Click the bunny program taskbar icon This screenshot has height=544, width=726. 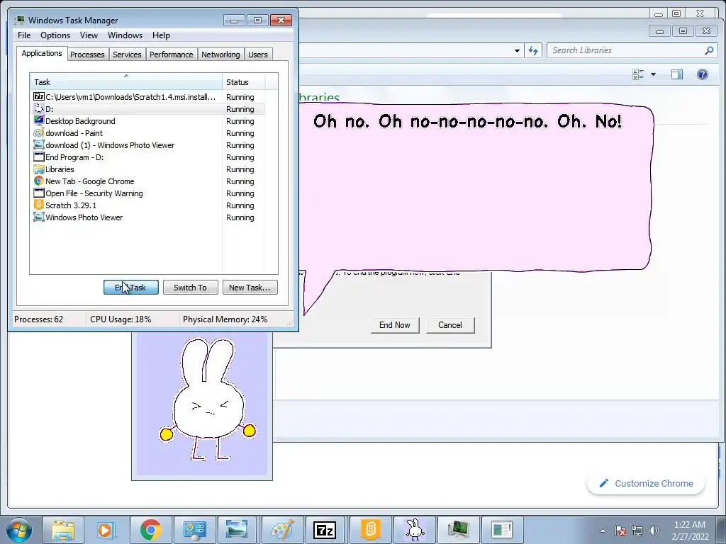[414, 530]
